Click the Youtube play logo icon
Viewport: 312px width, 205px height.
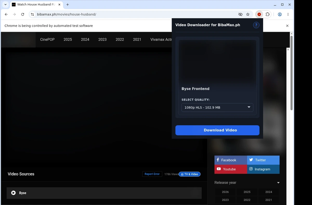coord(219,169)
